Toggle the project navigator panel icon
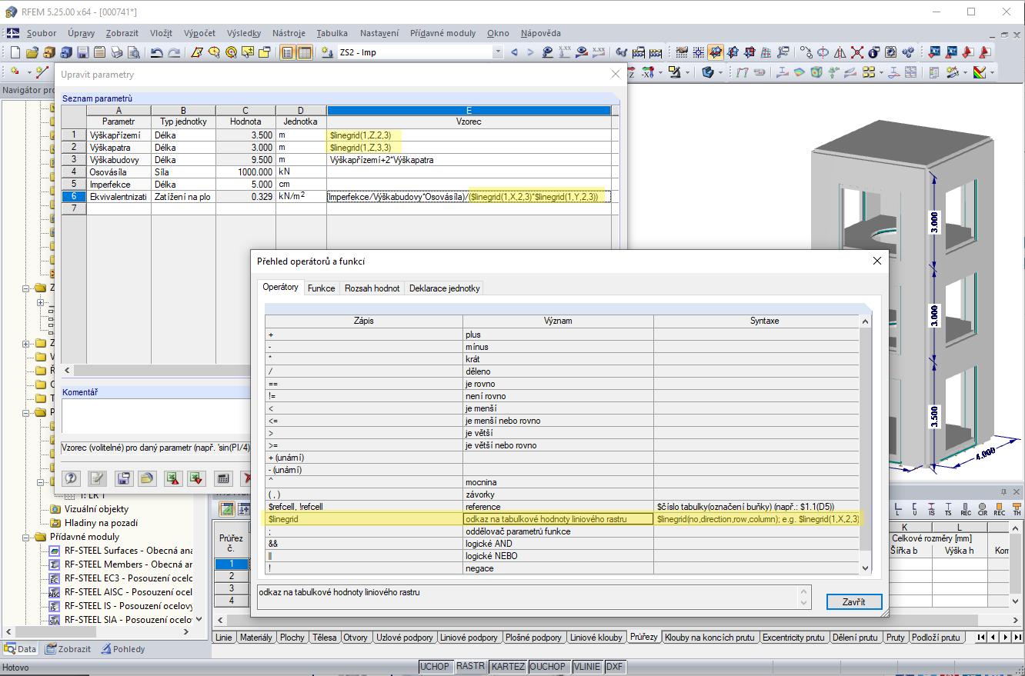The height and width of the screenshot is (676, 1025). coord(288,52)
